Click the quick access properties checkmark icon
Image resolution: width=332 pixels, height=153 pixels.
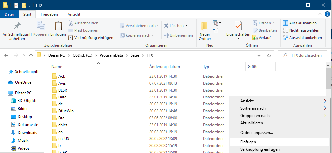point(16,5)
